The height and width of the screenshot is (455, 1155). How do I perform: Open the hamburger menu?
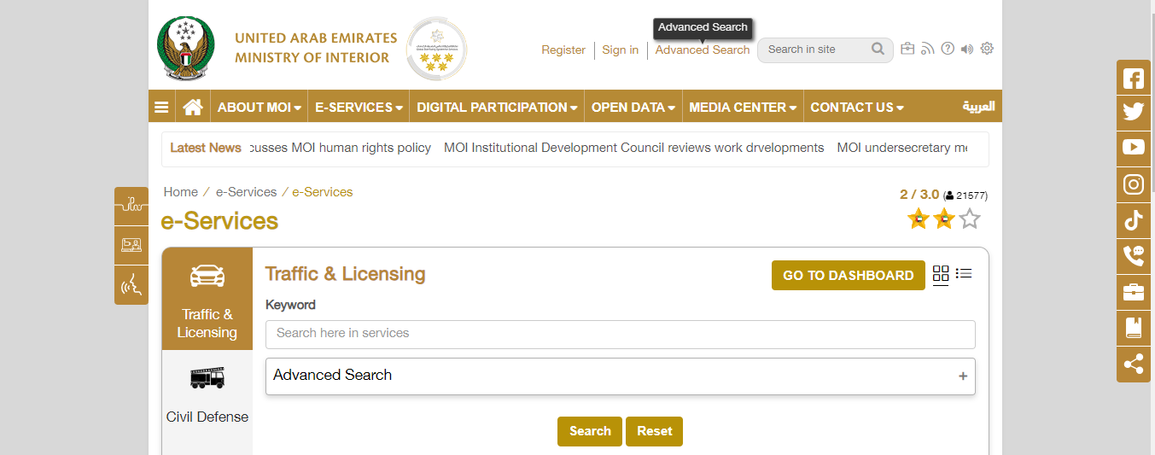(x=161, y=107)
